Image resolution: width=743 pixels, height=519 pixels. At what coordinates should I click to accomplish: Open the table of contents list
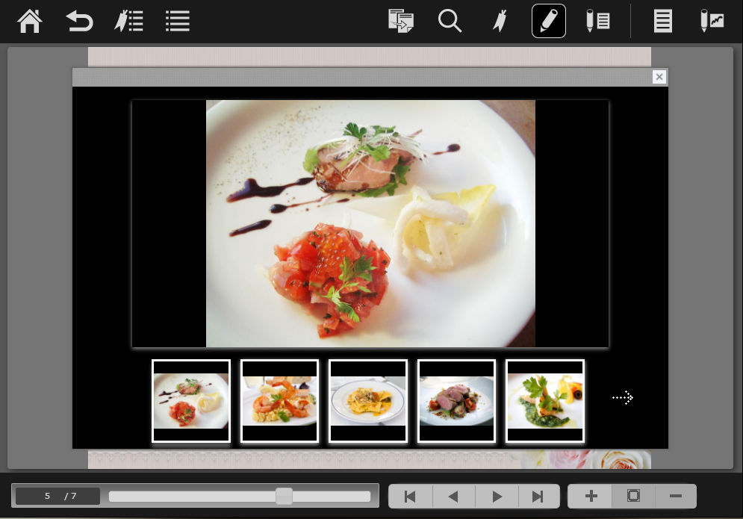(x=177, y=21)
